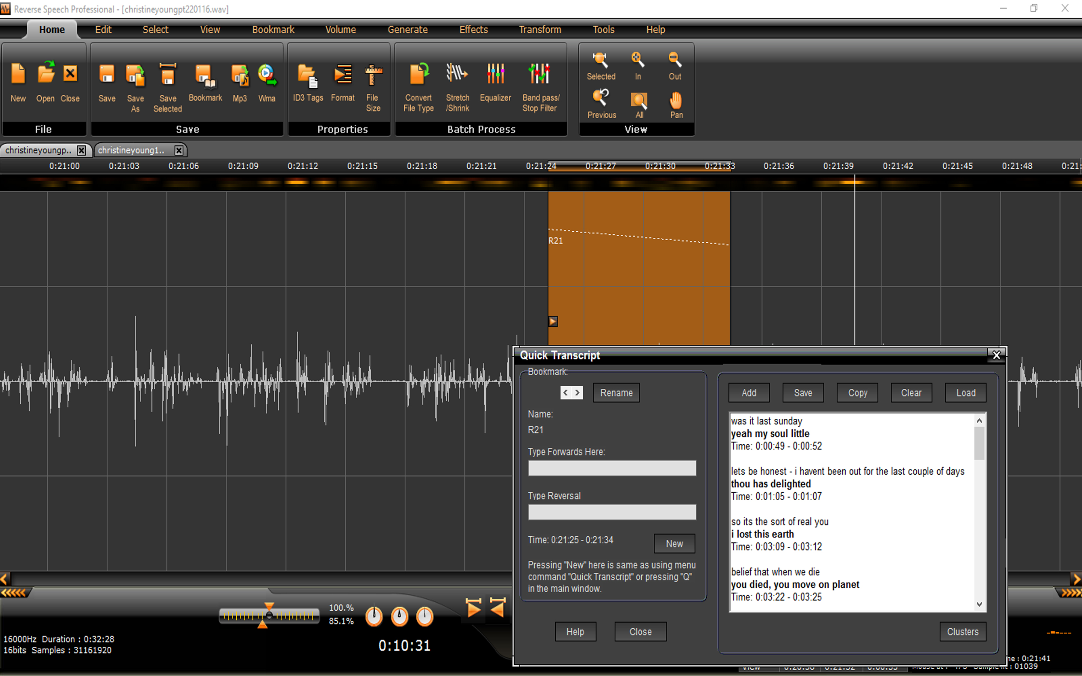The image size is (1082, 676).
Task: Switch to the Edit ribbon tab
Action: (x=103, y=30)
